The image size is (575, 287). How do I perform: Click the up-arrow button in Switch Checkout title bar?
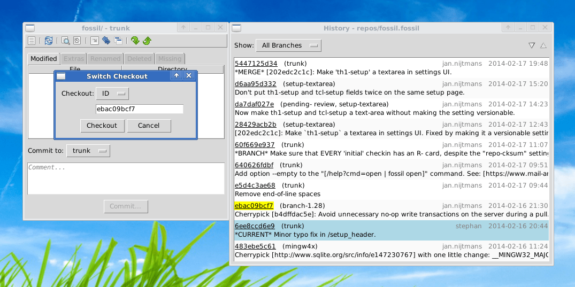pos(177,75)
